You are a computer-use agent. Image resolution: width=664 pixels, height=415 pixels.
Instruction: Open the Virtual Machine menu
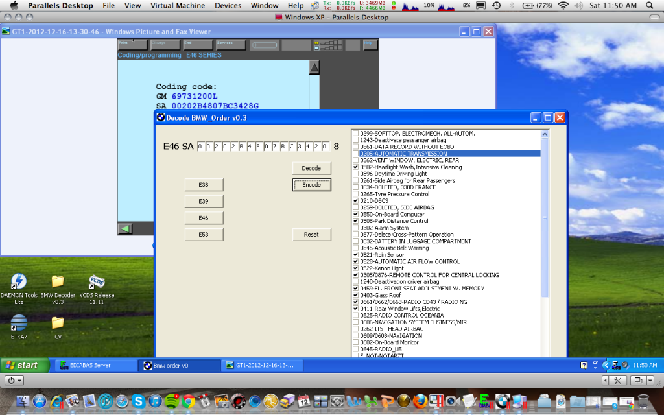[178, 5]
